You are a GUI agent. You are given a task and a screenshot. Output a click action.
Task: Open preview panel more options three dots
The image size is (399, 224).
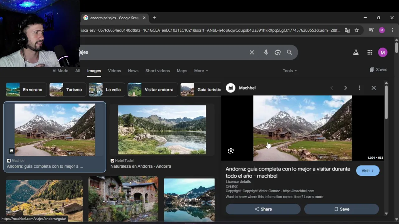[359, 88]
